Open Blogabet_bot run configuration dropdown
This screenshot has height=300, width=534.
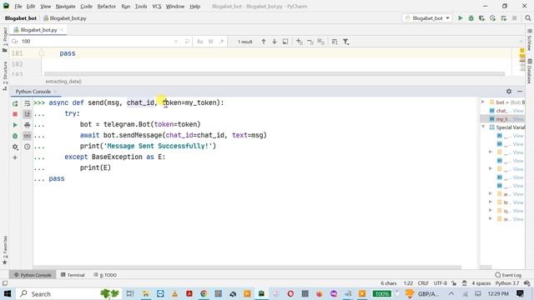(427, 18)
